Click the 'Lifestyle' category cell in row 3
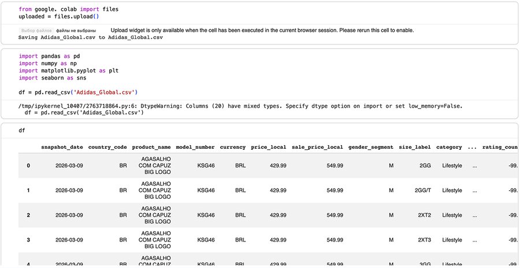The width and height of the screenshot is (520, 268). pos(452,240)
